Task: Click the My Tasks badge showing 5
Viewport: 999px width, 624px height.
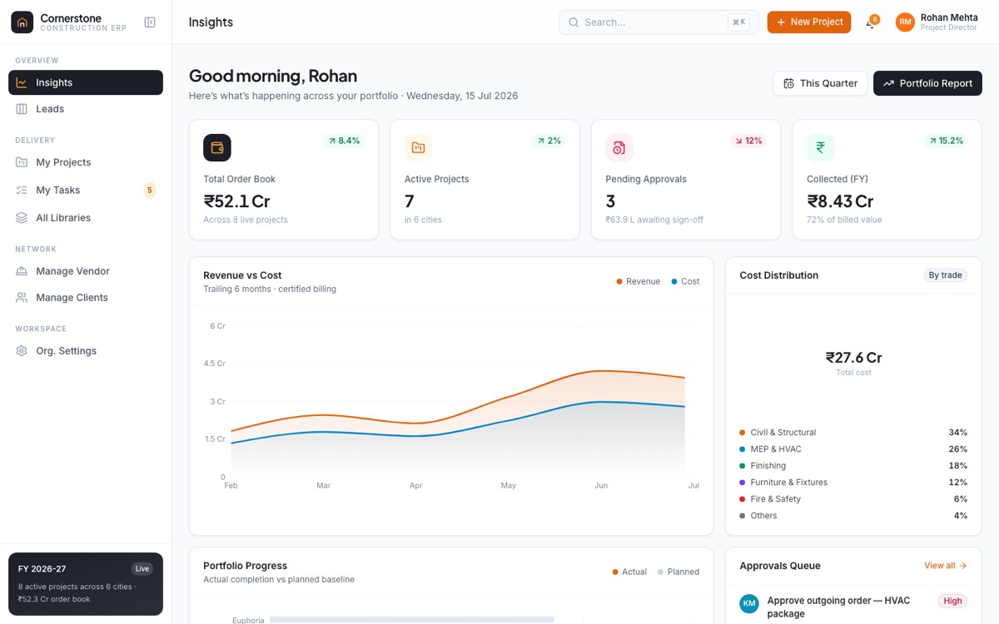Action: tap(150, 190)
